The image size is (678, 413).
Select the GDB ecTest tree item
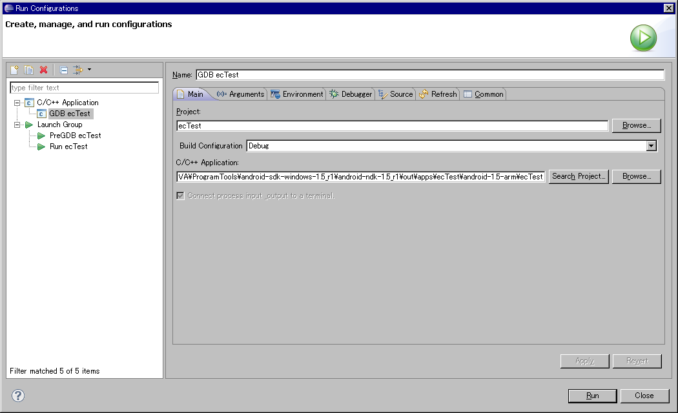pyautogui.click(x=70, y=114)
